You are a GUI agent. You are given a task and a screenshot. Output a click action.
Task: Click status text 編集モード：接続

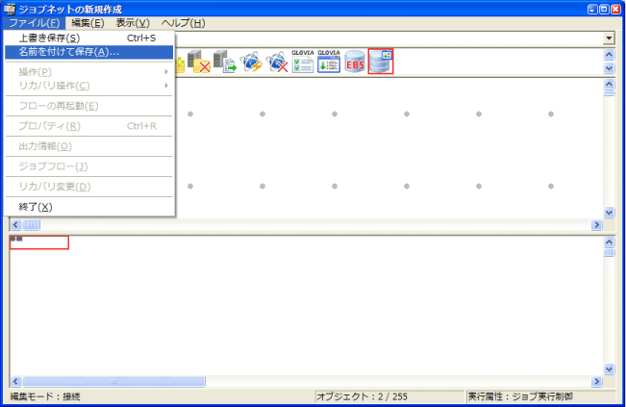click(45, 396)
